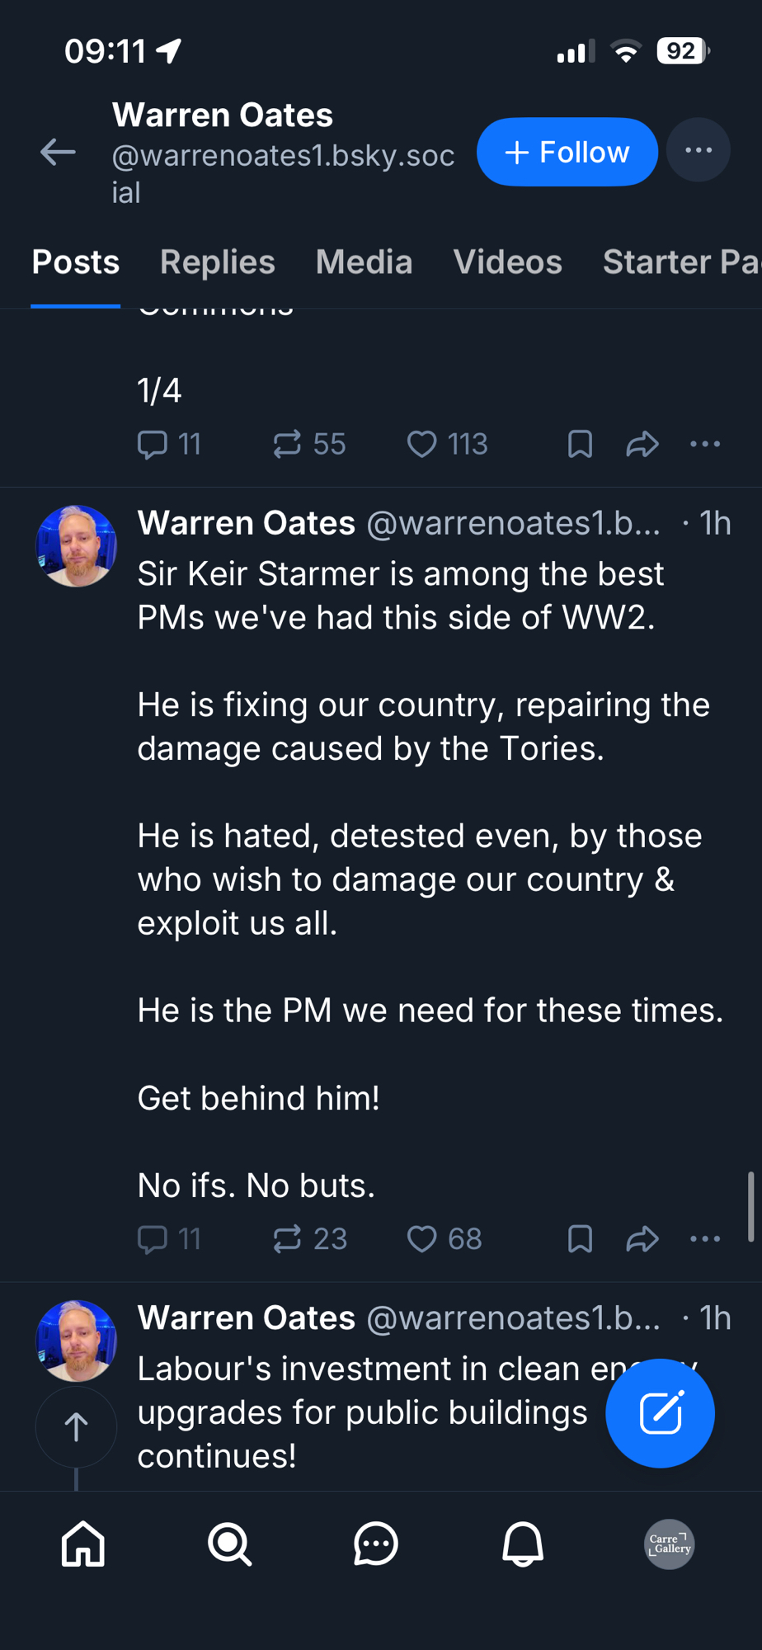Like the 1/4 thread post
Viewport: 762px width, 1650px height.
422,445
